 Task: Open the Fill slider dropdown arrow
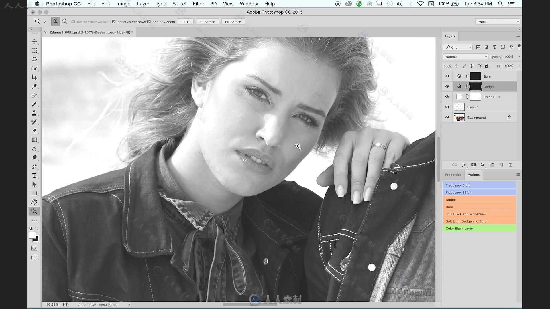tap(519, 66)
